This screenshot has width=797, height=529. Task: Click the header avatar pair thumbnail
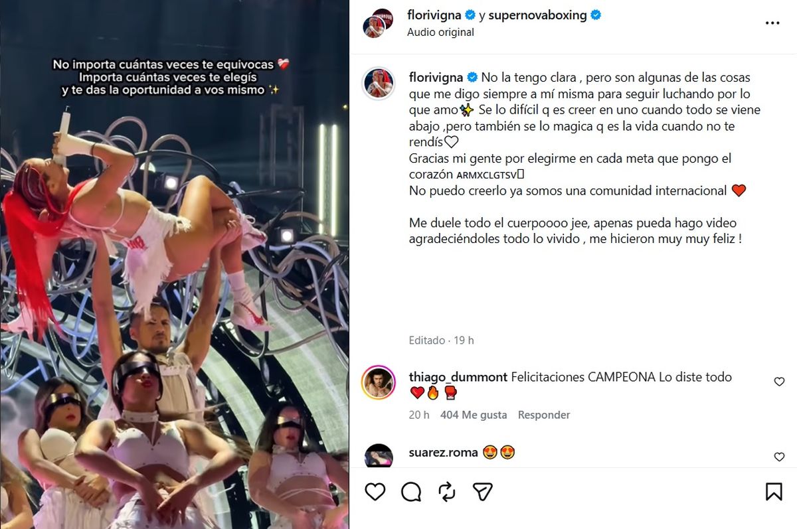click(378, 23)
